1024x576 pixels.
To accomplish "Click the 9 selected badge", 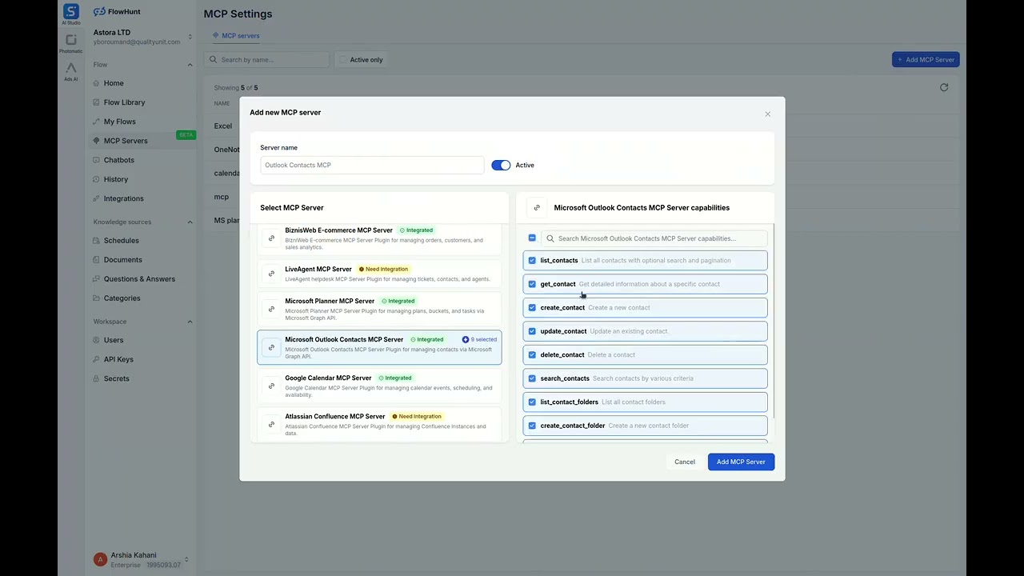I will click(479, 339).
